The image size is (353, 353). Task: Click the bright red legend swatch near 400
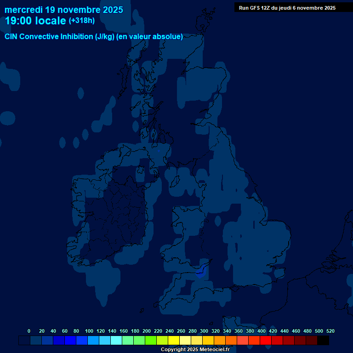pyautogui.click(x=266, y=341)
